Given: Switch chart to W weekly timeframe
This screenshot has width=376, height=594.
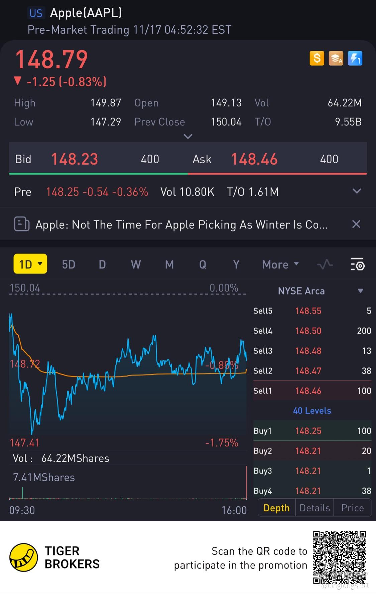Looking at the screenshot, I should (136, 265).
